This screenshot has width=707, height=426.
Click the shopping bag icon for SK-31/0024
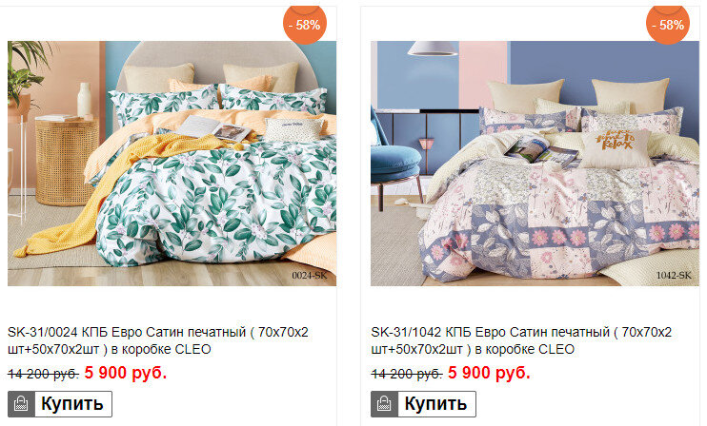21,404
